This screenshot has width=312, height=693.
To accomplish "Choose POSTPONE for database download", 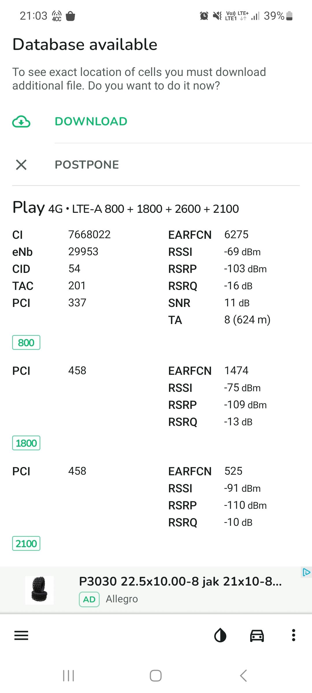I will tap(87, 165).
